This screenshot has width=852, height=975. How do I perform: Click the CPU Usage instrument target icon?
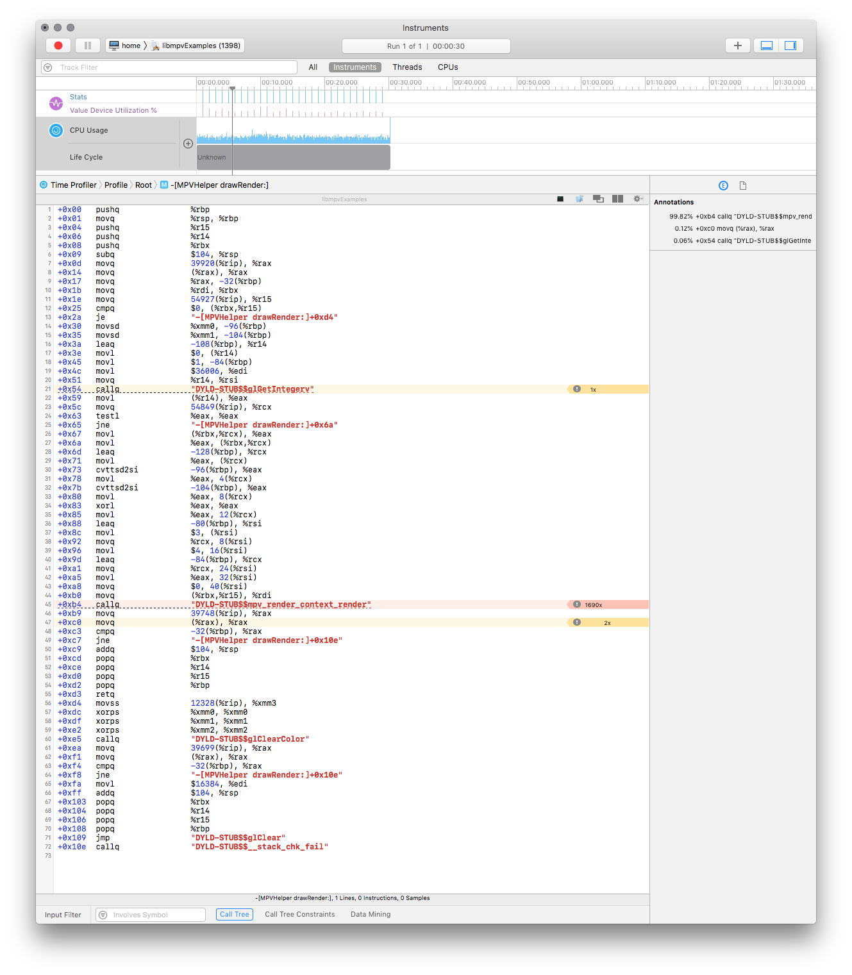click(x=56, y=130)
